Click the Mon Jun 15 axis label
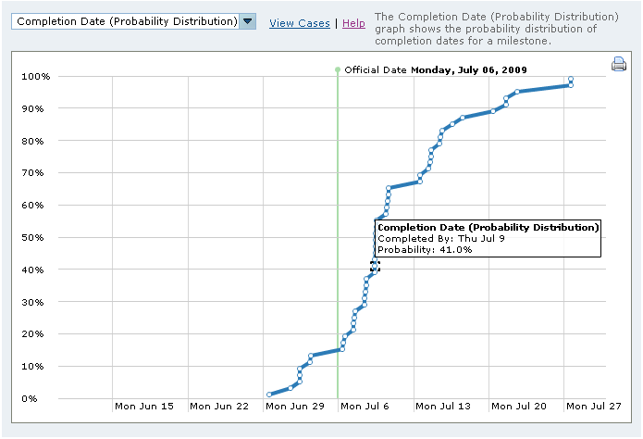643x439 pixels. [x=143, y=406]
